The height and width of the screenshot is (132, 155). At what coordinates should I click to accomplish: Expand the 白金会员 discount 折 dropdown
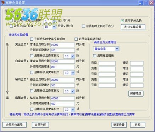(72, 73)
